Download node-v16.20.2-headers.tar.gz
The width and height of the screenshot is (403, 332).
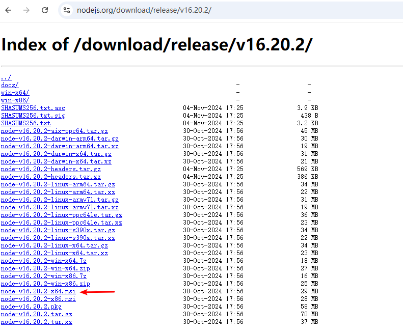[x=50, y=169]
